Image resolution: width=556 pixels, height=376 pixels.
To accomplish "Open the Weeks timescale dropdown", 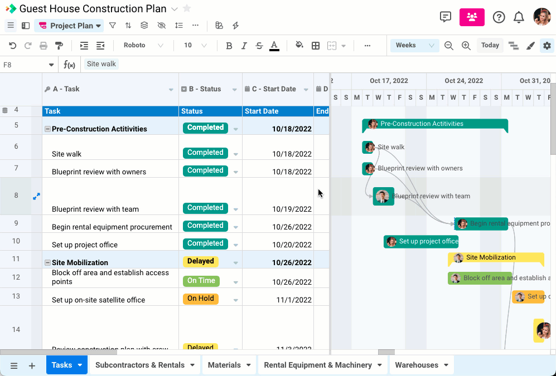I will [x=413, y=46].
